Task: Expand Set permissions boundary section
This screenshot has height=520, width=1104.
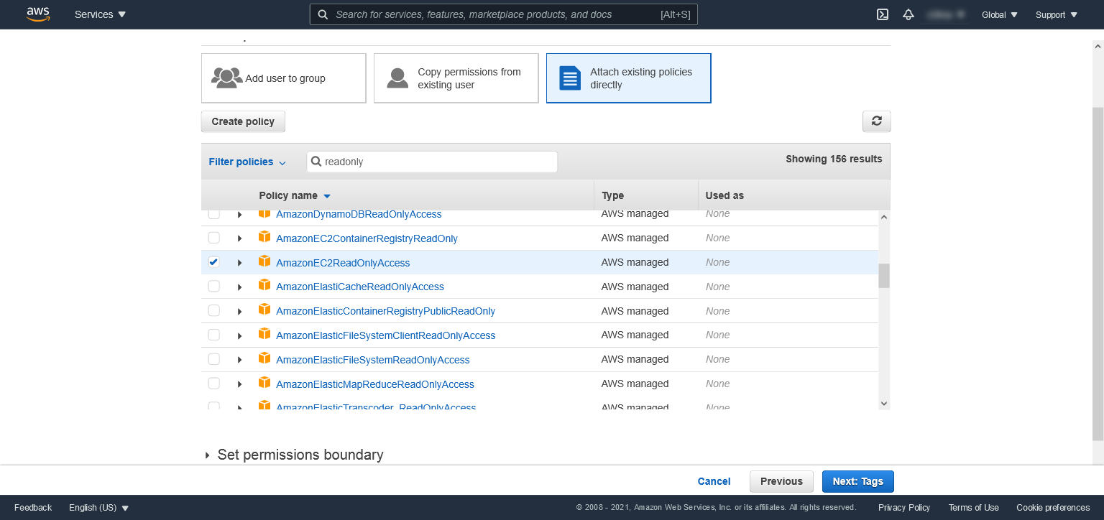Action: pyautogui.click(x=293, y=455)
